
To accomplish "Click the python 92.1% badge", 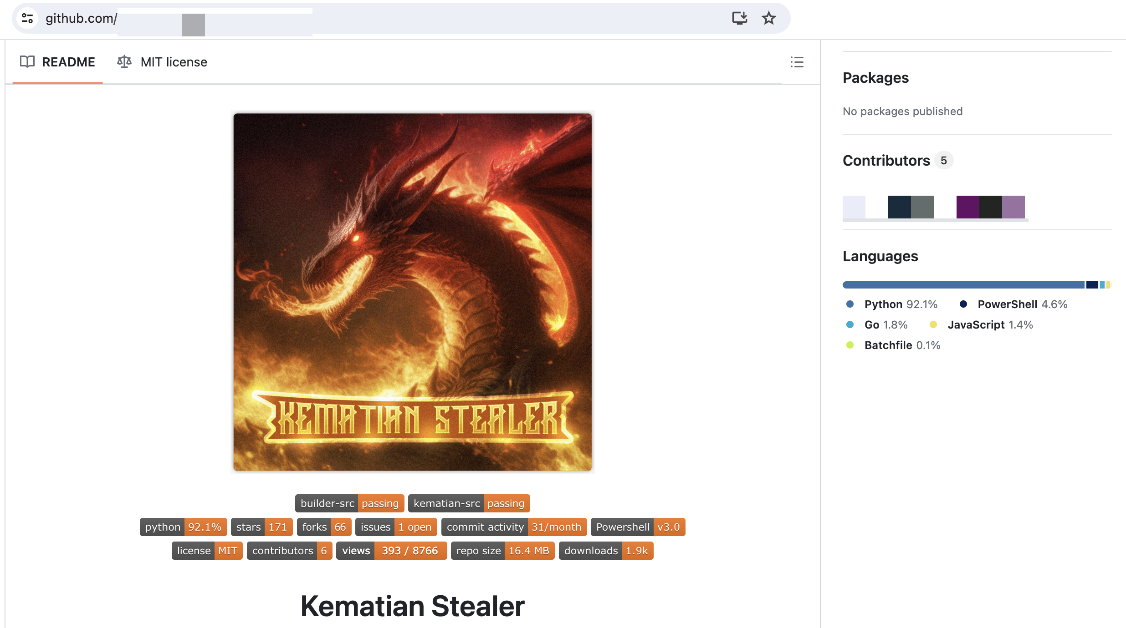I will [183, 527].
